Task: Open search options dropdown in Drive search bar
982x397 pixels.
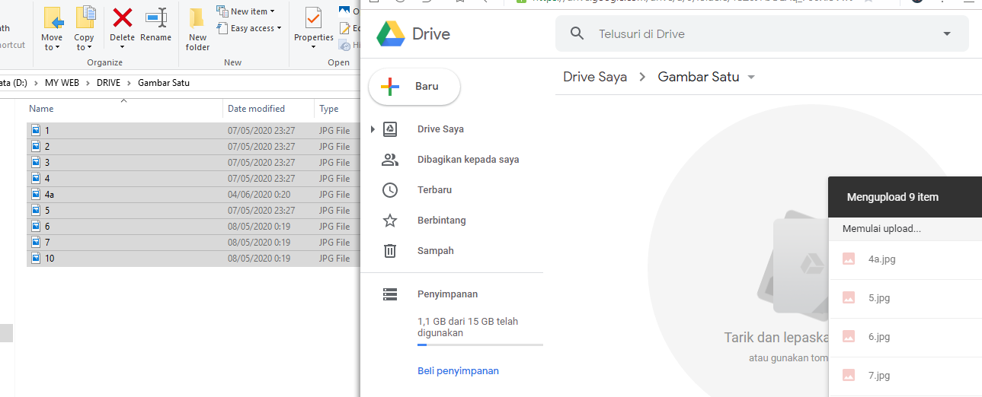Action: click(x=947, y=33)
